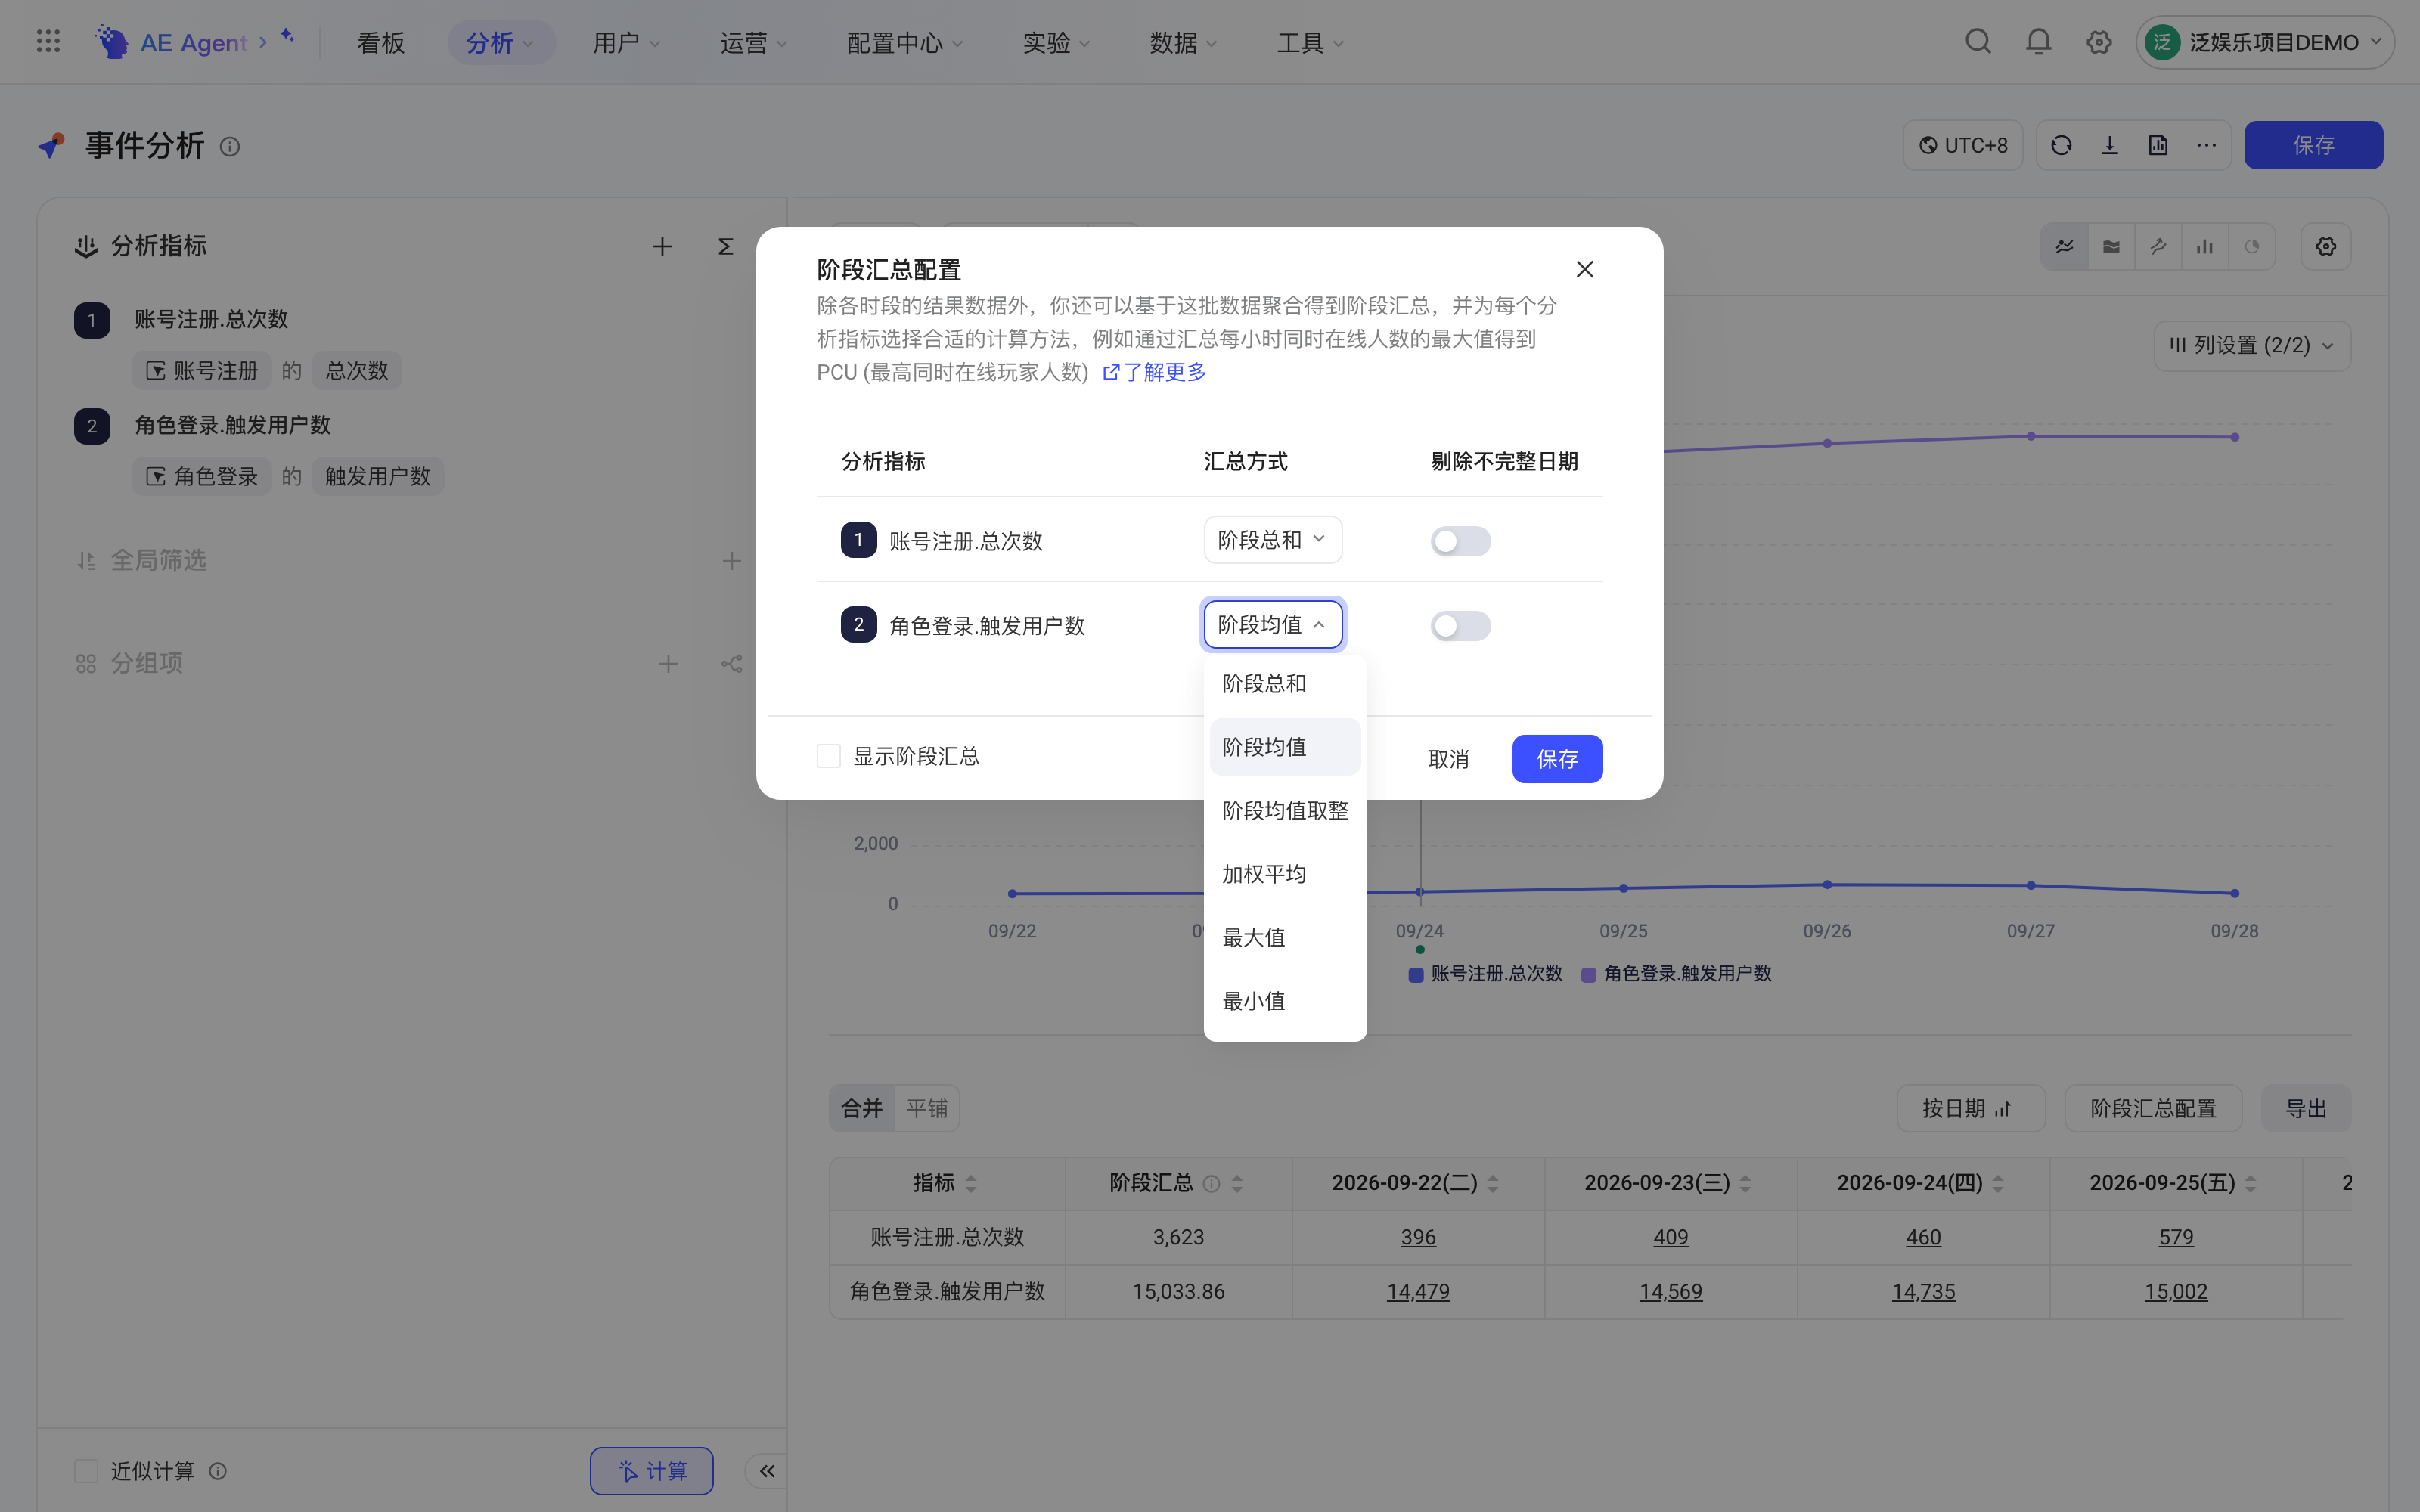Click the 14,479 value cell

point(1417,1291)
